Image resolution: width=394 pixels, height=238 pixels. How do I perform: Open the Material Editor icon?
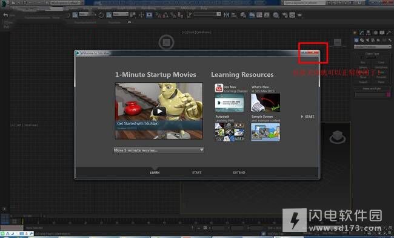point(276,15)
